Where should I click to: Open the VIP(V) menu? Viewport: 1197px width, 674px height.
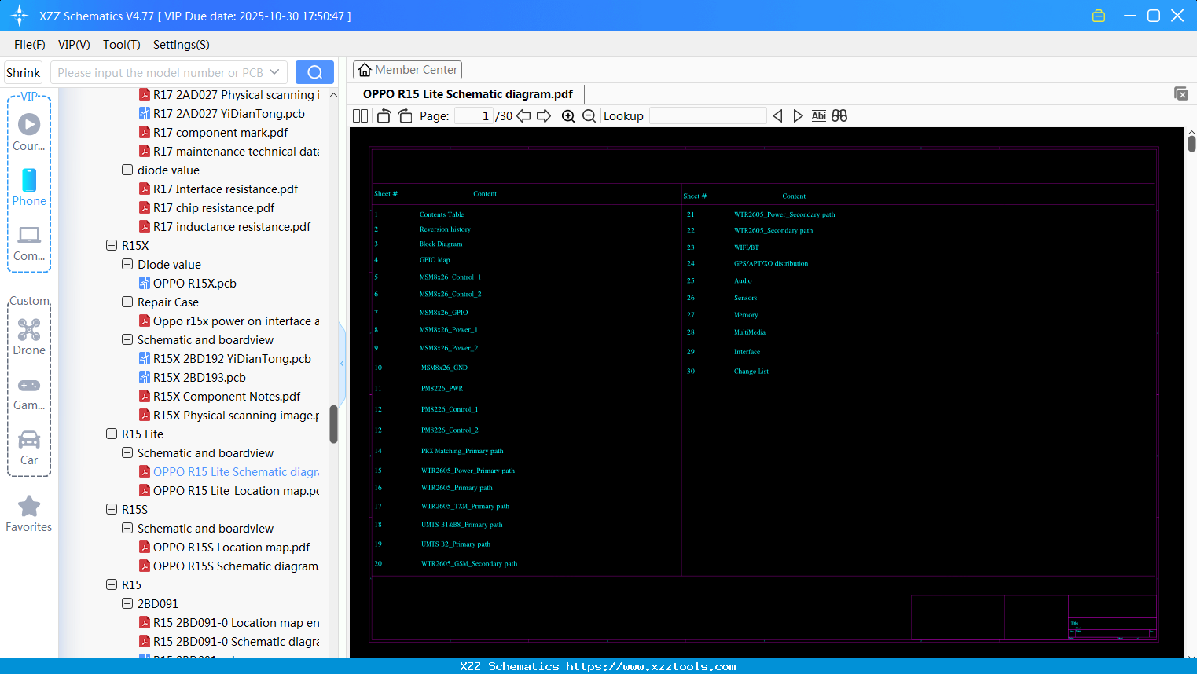[74, 45]
